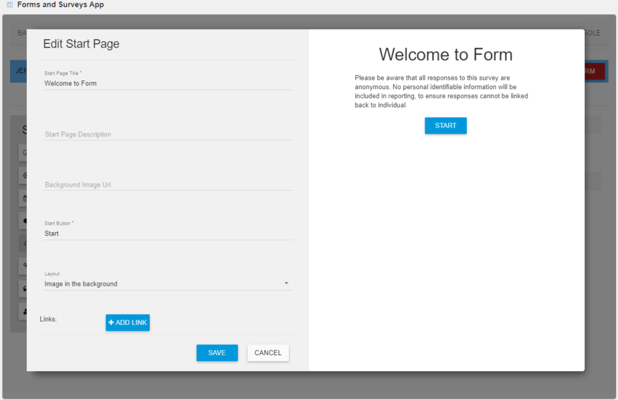Focus the Start Page Description field

click(x=167, y=134)
